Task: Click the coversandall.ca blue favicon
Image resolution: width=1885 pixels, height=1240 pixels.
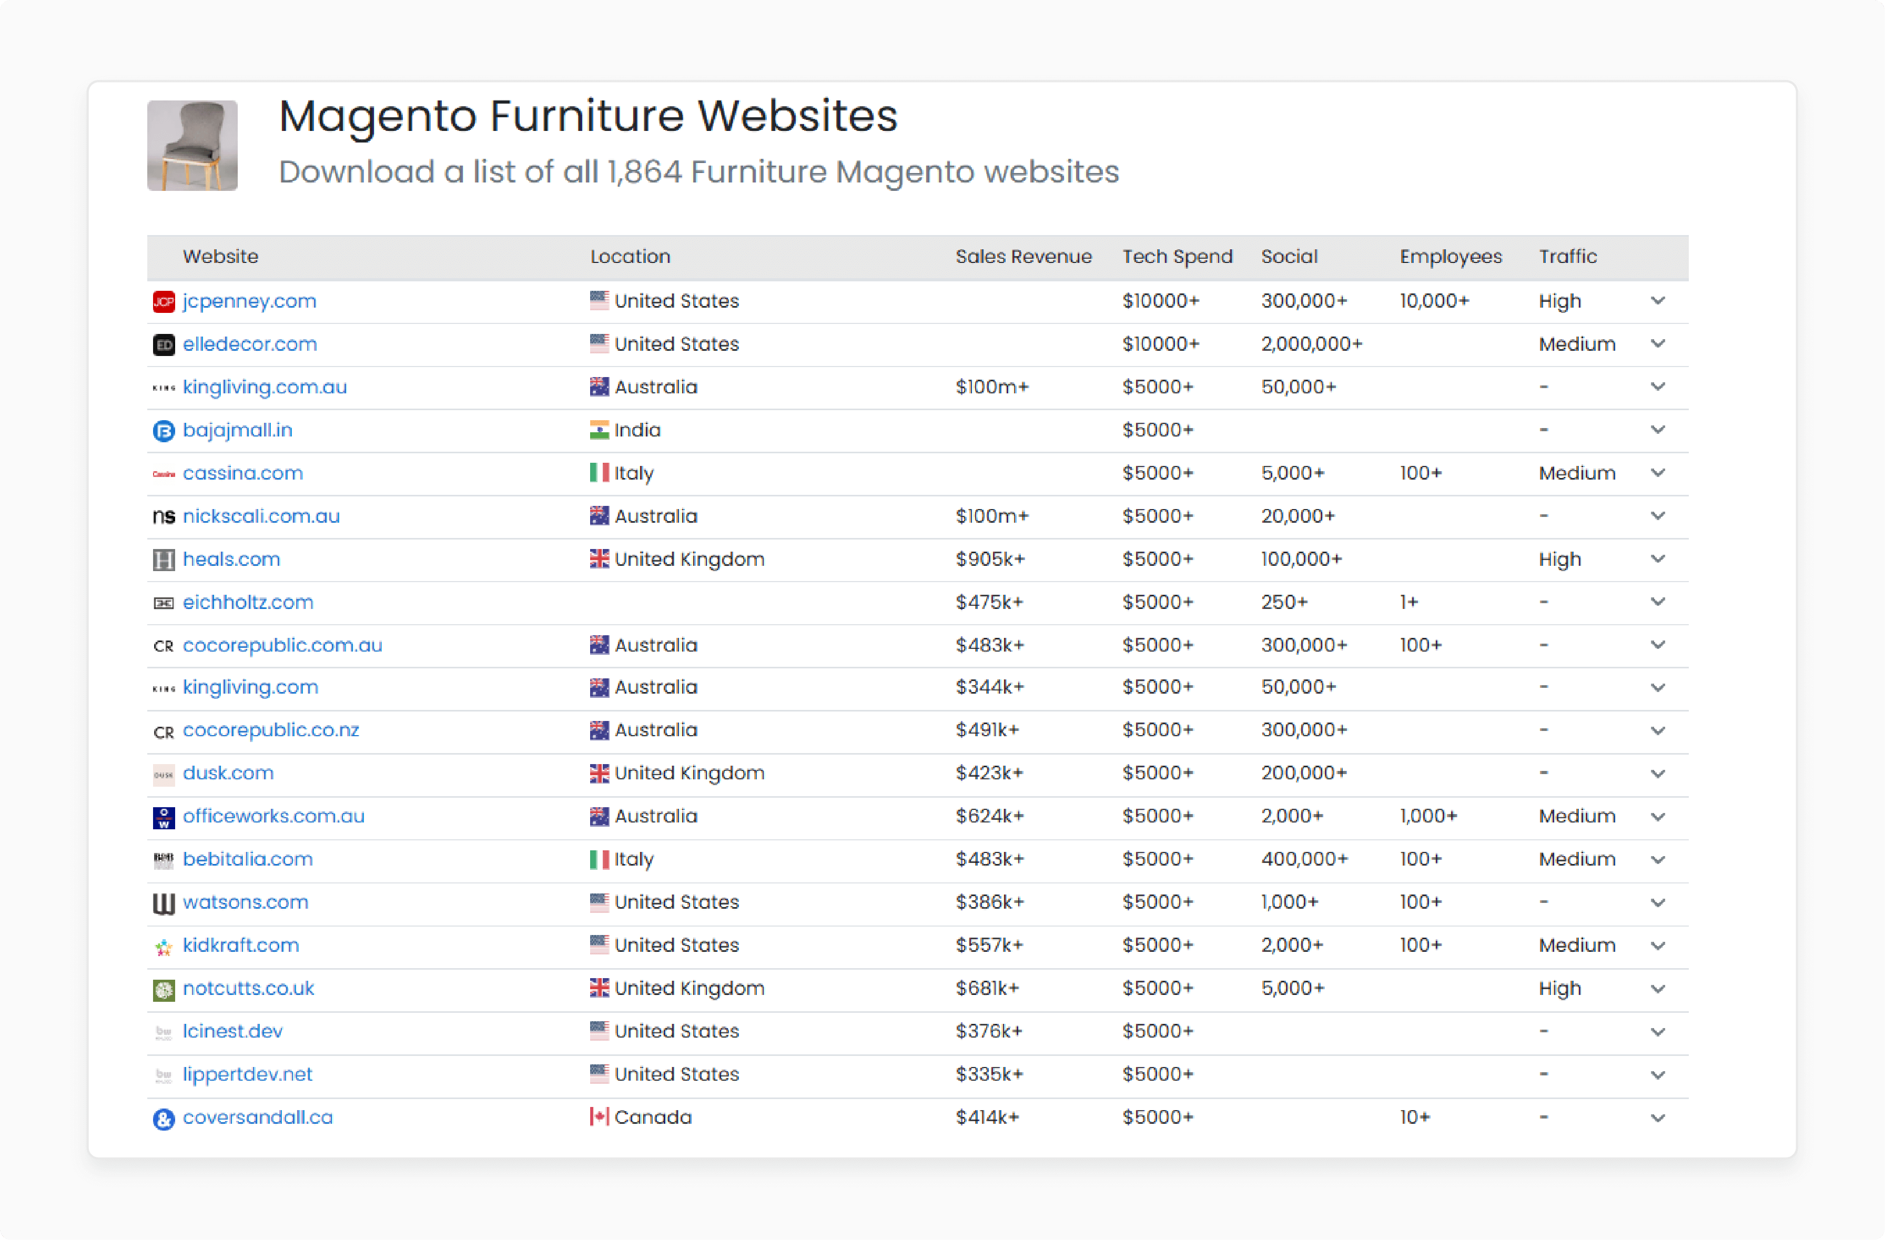Action: [163, 1119]
